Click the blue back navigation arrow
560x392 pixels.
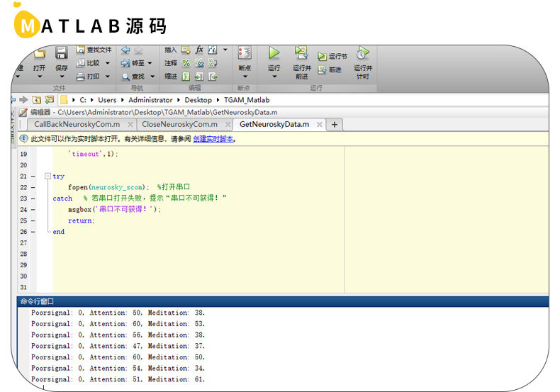125,50
